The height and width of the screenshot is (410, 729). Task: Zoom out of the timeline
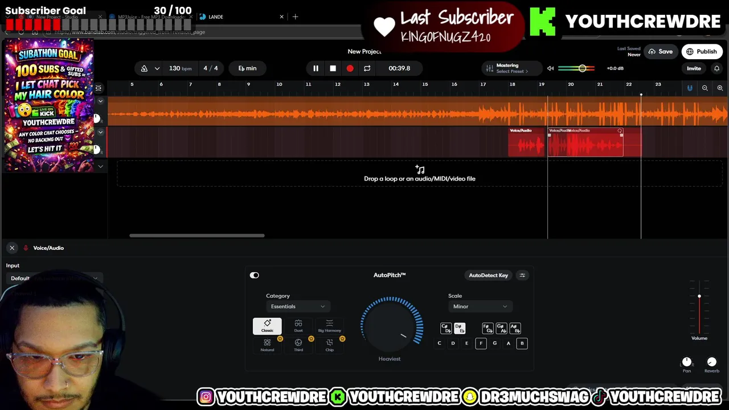pyautogui.click(x=705, y=88)
